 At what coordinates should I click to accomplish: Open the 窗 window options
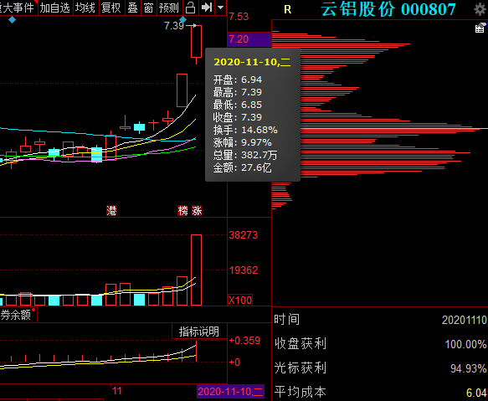click(x=149, y=8)
